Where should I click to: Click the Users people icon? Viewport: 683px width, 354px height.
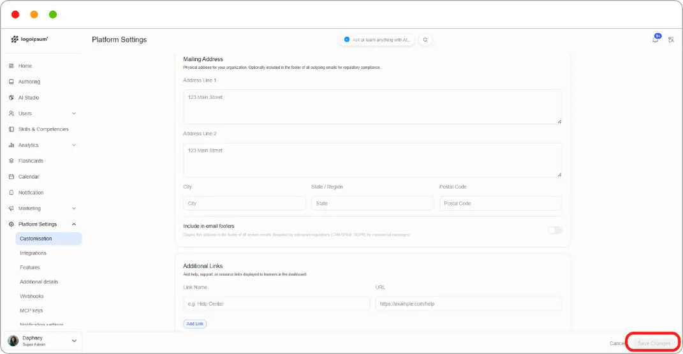[x=11, y=113]
